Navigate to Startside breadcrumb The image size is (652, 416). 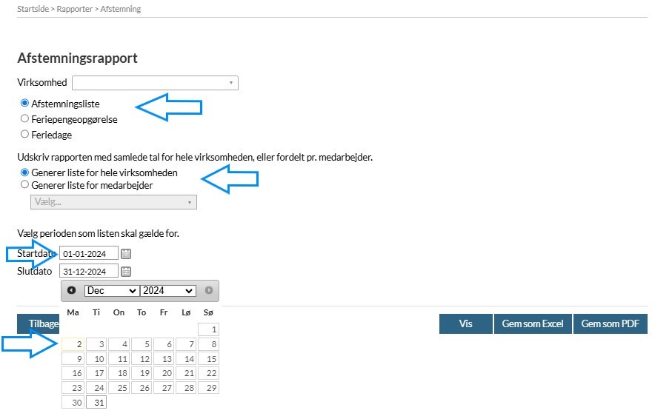(x=33, y=10)
